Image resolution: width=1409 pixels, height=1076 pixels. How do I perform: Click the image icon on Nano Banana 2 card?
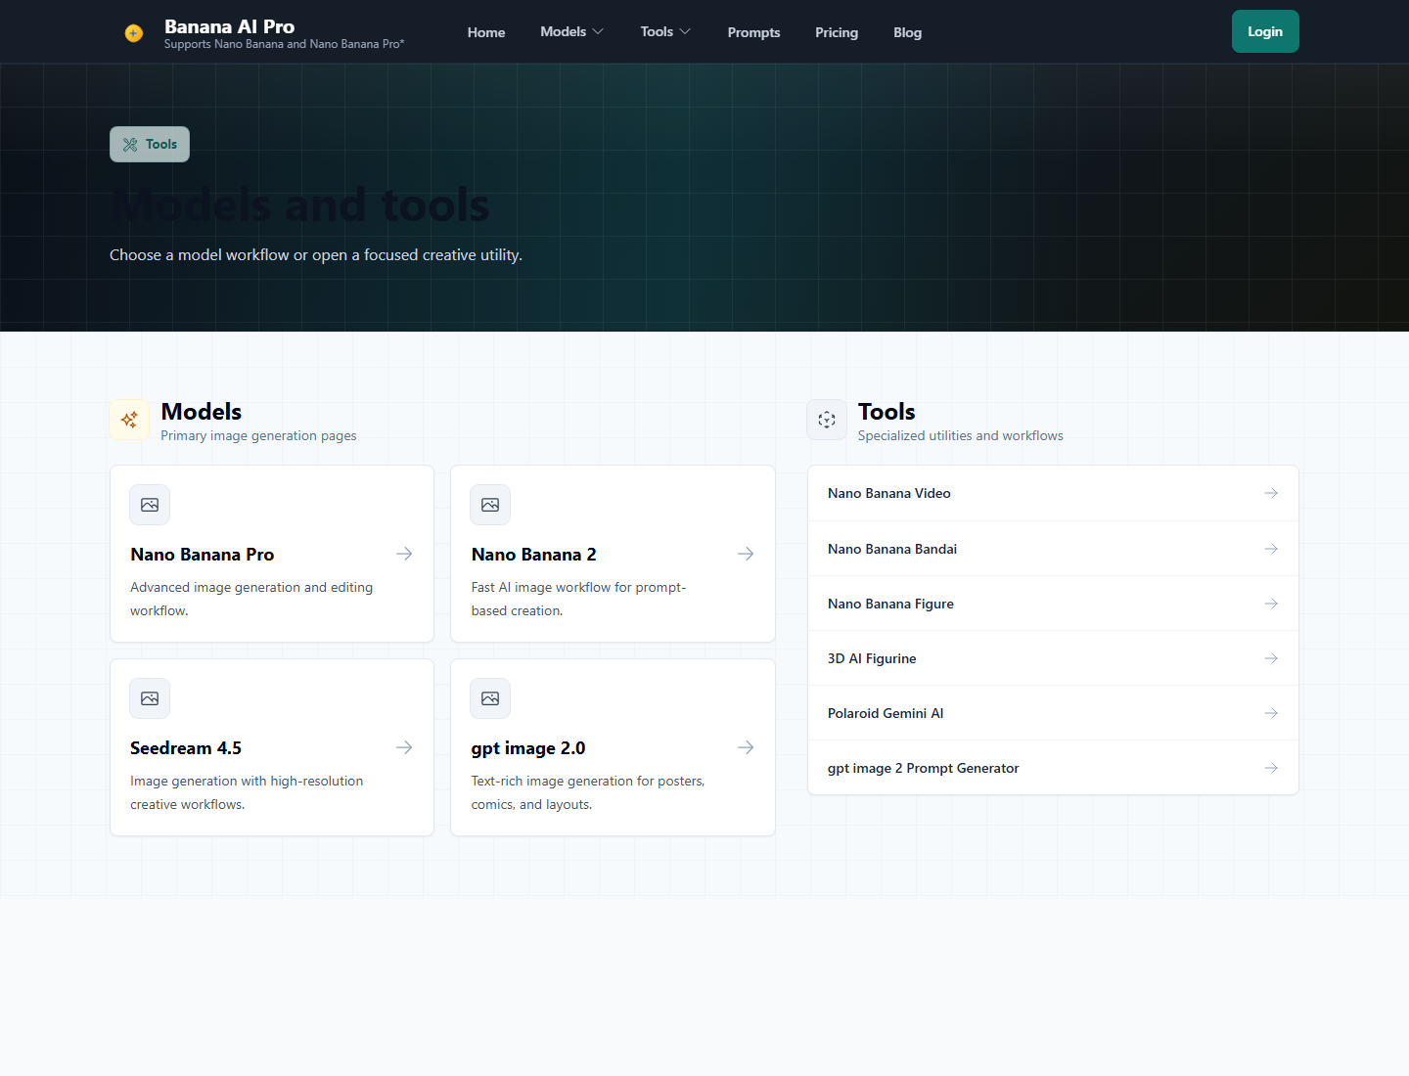tap(490, 505)
